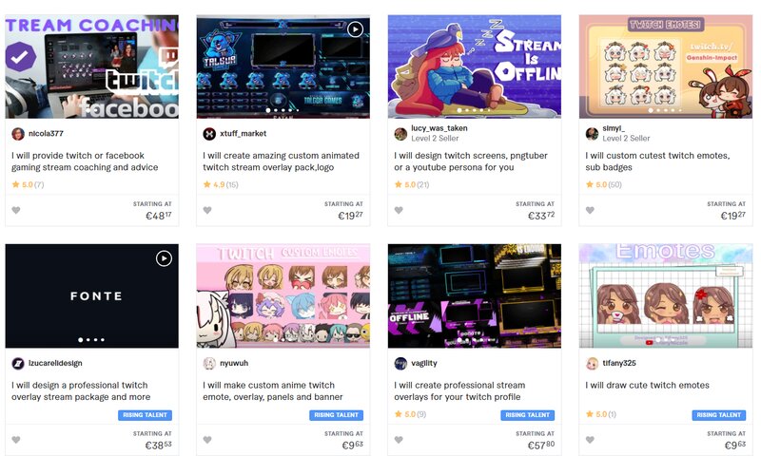The width and height of the screenshot is (761, 456).
Task: Favorite nyuwuh anime emote gig
Action: click(x=207, y=440)
